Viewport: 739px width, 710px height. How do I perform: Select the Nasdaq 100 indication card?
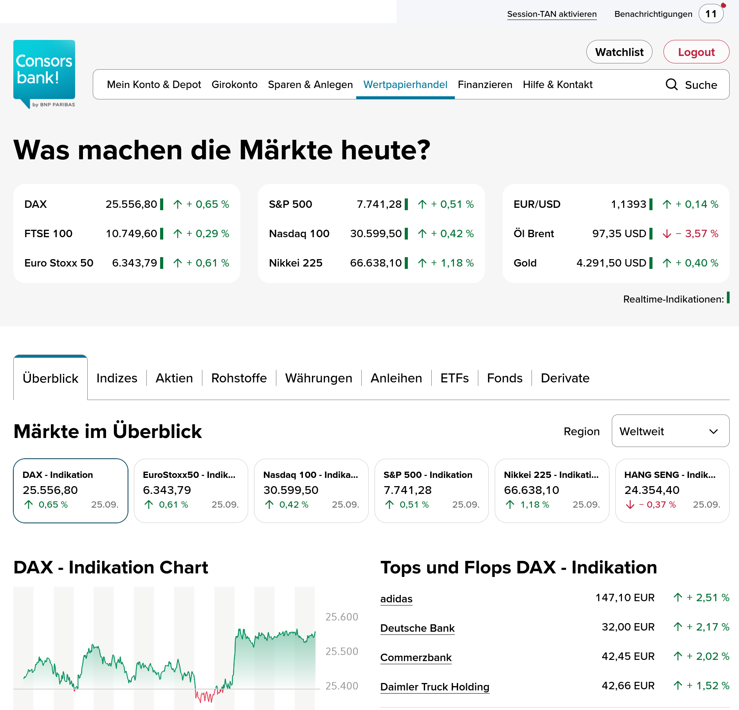tap(311, 491)
